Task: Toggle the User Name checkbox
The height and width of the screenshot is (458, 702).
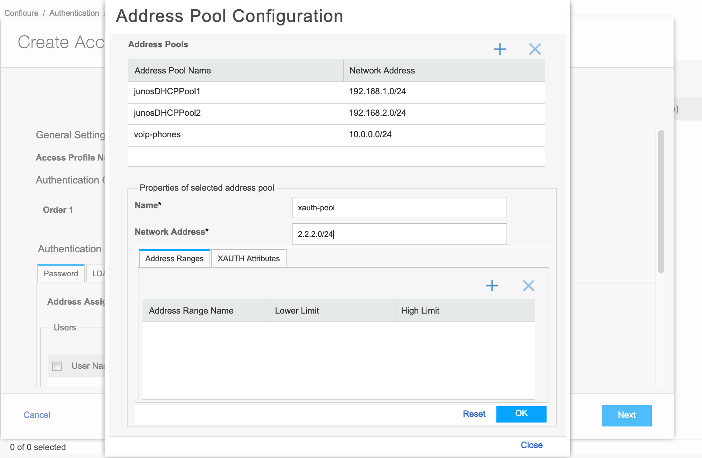Action: pos(57,366)
